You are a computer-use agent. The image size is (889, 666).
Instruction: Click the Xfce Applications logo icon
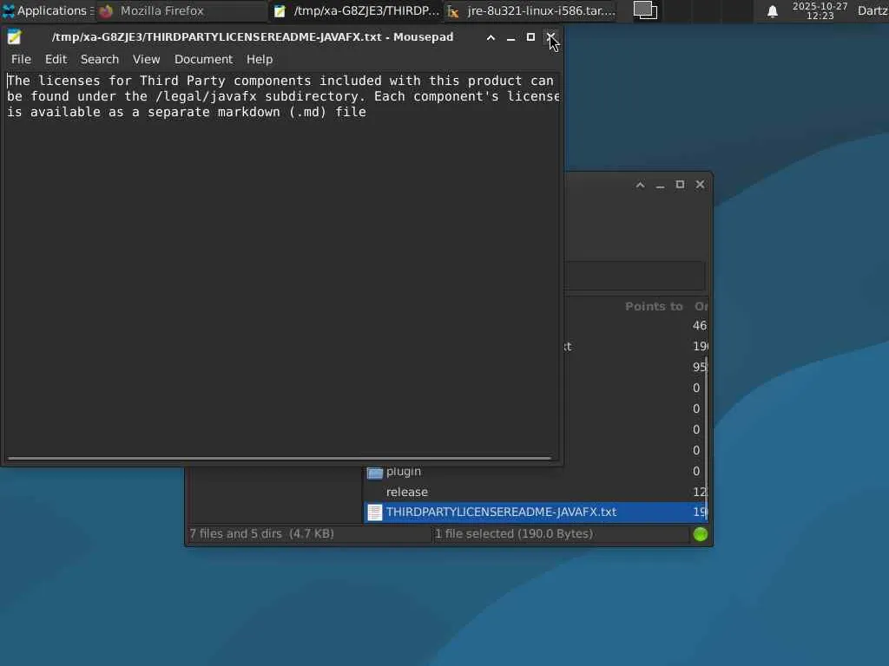point(9,10)
